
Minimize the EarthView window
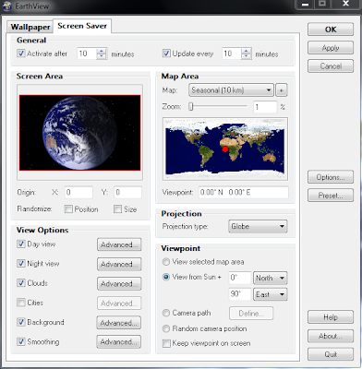[306, 4]
